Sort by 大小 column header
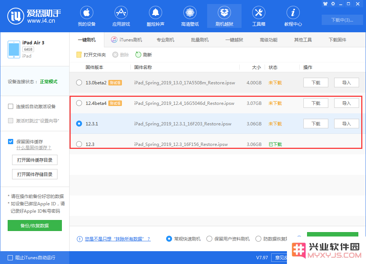This screenshot has width=366, height=264. (x=256, y=67)
